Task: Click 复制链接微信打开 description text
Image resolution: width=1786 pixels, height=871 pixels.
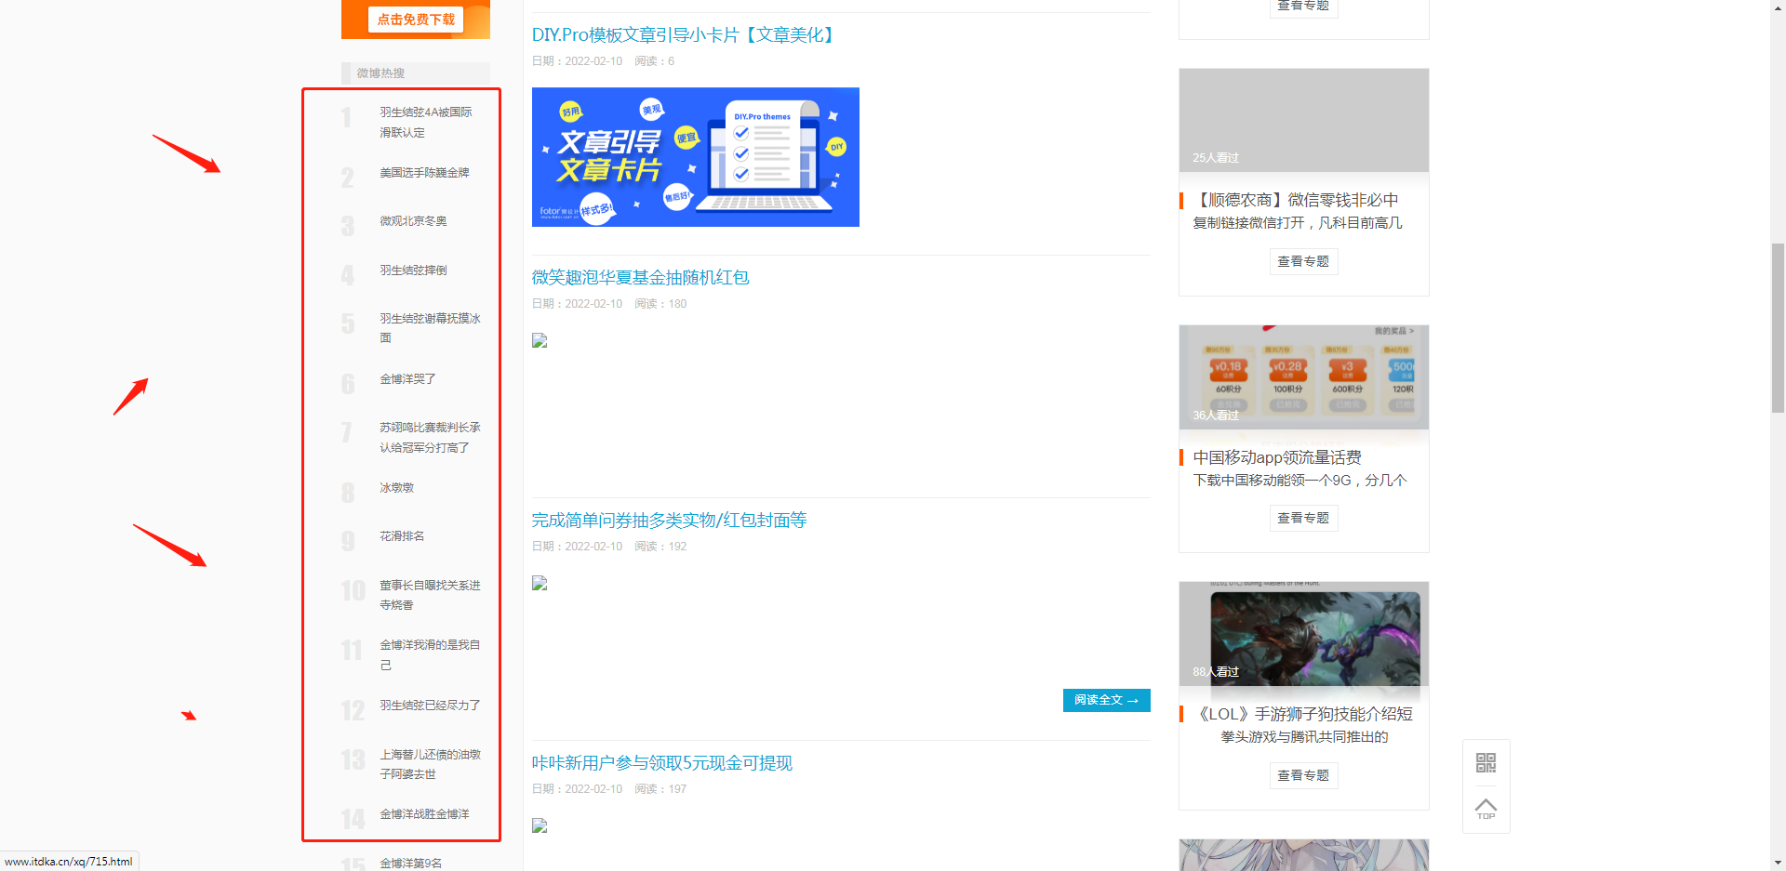Action: (x=1298, y=223)
